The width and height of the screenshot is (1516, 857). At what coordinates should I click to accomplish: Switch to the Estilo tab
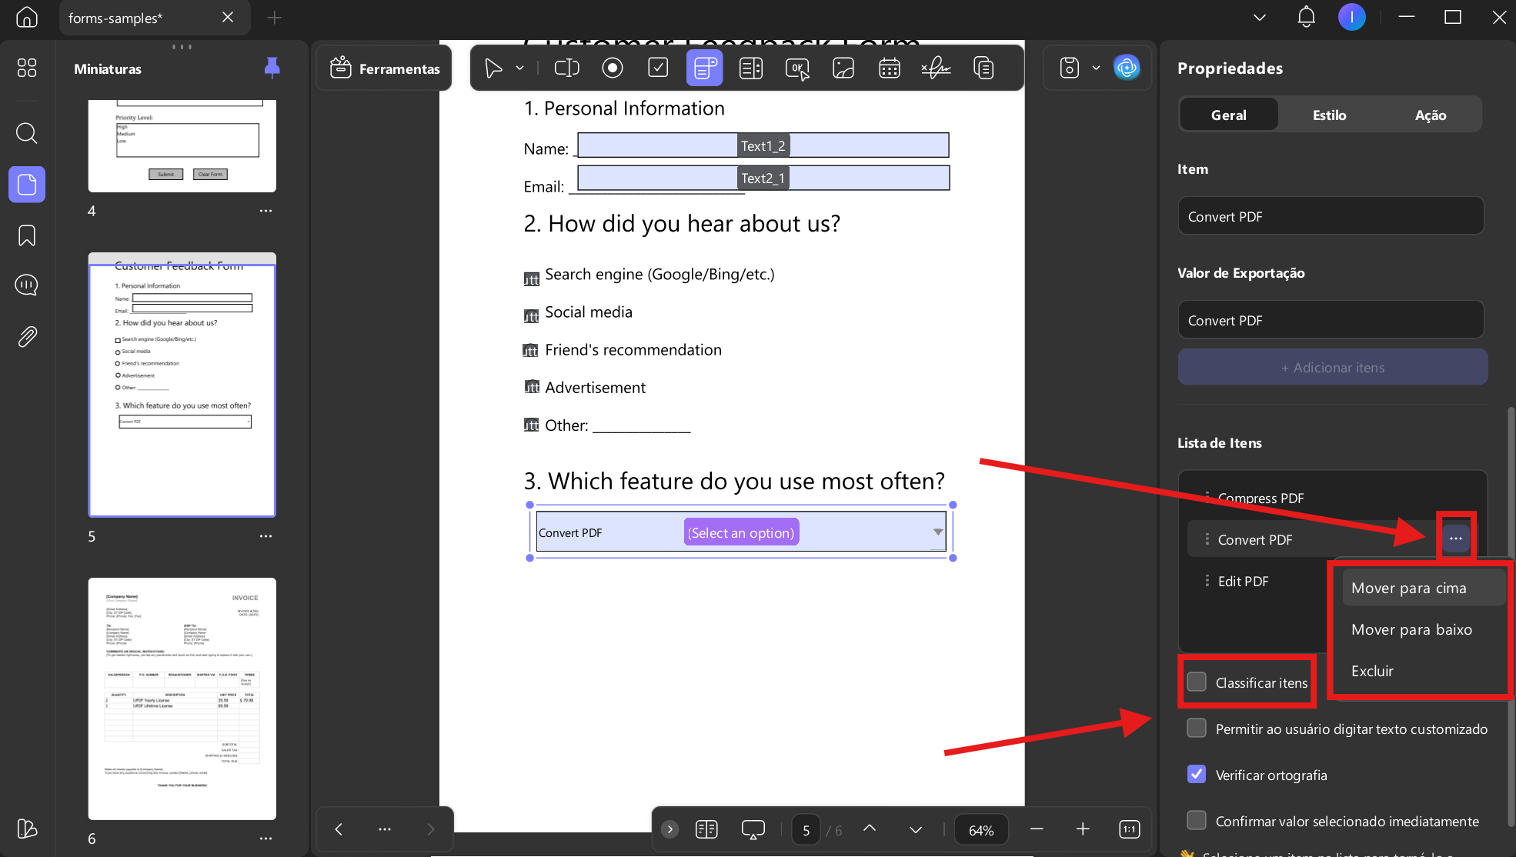pos(1329,115)
